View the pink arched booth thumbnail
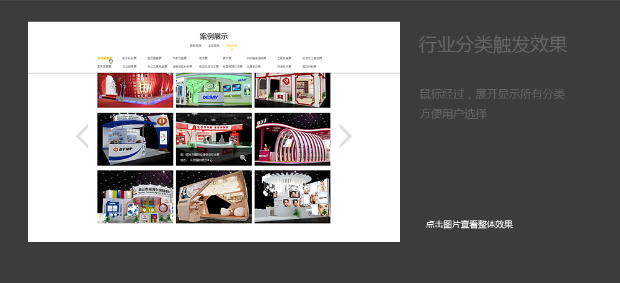The height and width of the screenshot is (283, 620). tap(292, 139)
